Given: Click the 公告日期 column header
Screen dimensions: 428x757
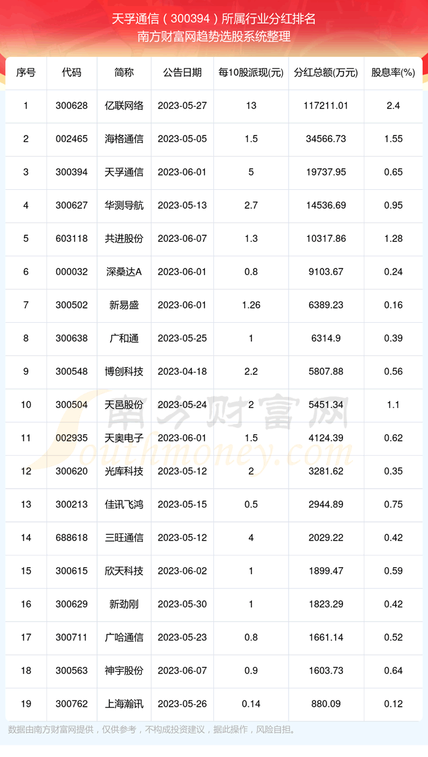Looking at the screenshot, I should point(182,73).
